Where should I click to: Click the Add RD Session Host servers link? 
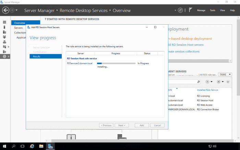point(186,45)
